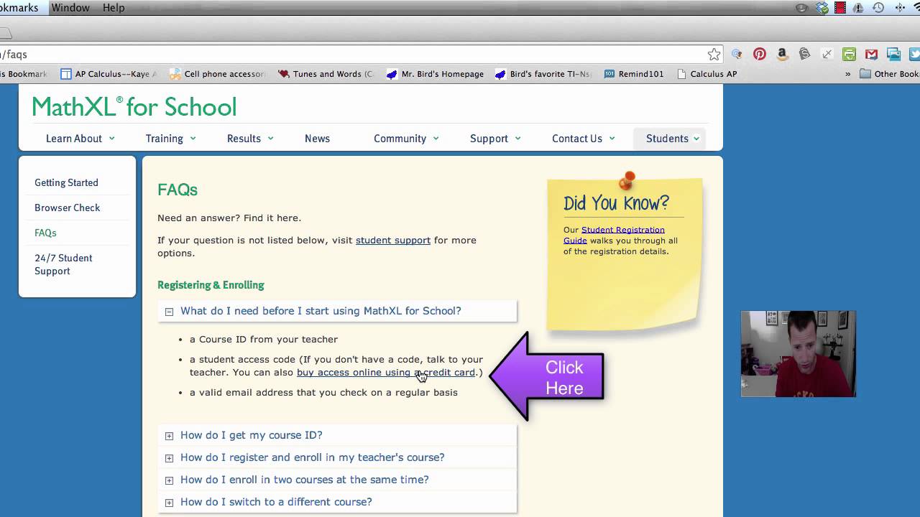920x517 pixels.
Task: Collapse What do I need before I start
Action: [336, 311]
